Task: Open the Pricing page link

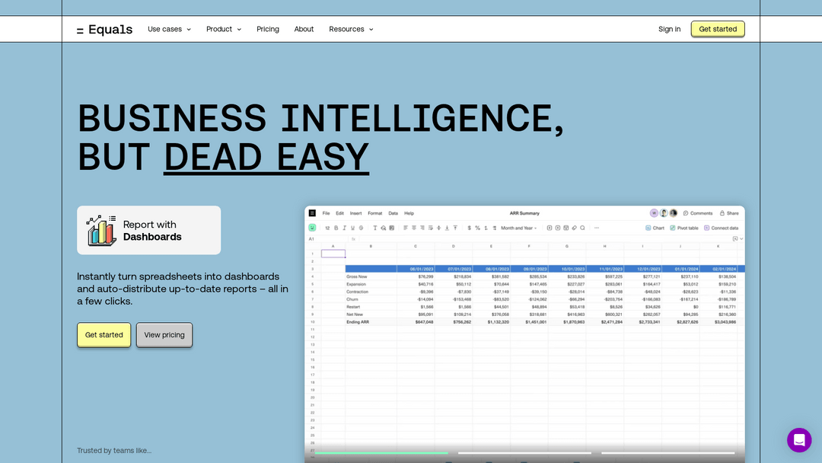Action: tap(268, 30)
